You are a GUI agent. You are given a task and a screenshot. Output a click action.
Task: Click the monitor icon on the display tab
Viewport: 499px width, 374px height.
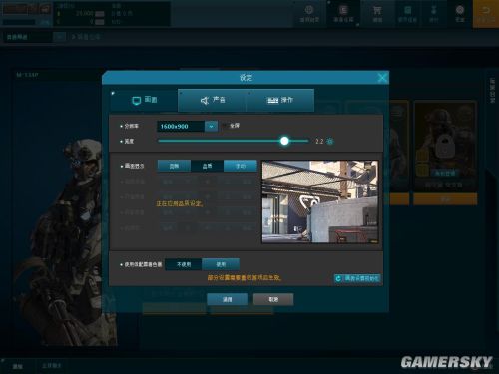click(x=137, y=100)
